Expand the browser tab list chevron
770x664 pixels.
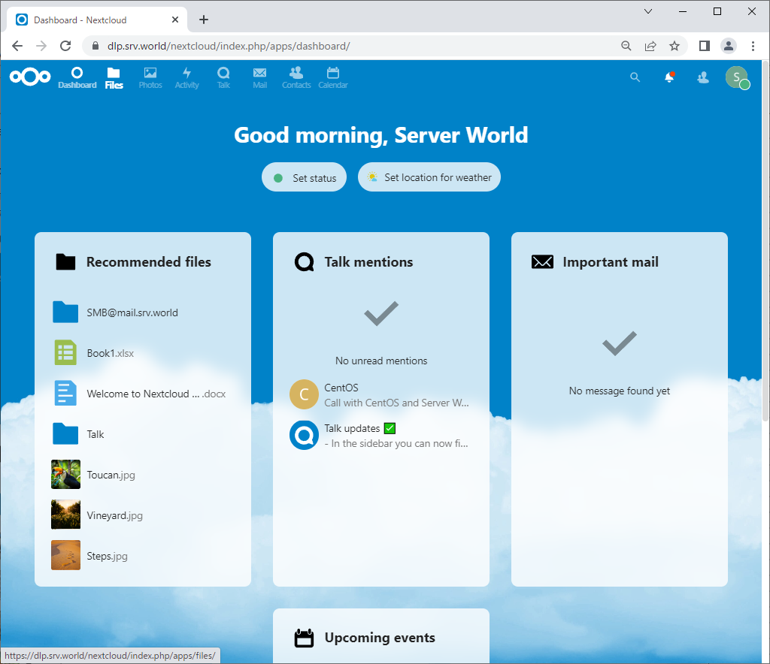coord(648,11)
